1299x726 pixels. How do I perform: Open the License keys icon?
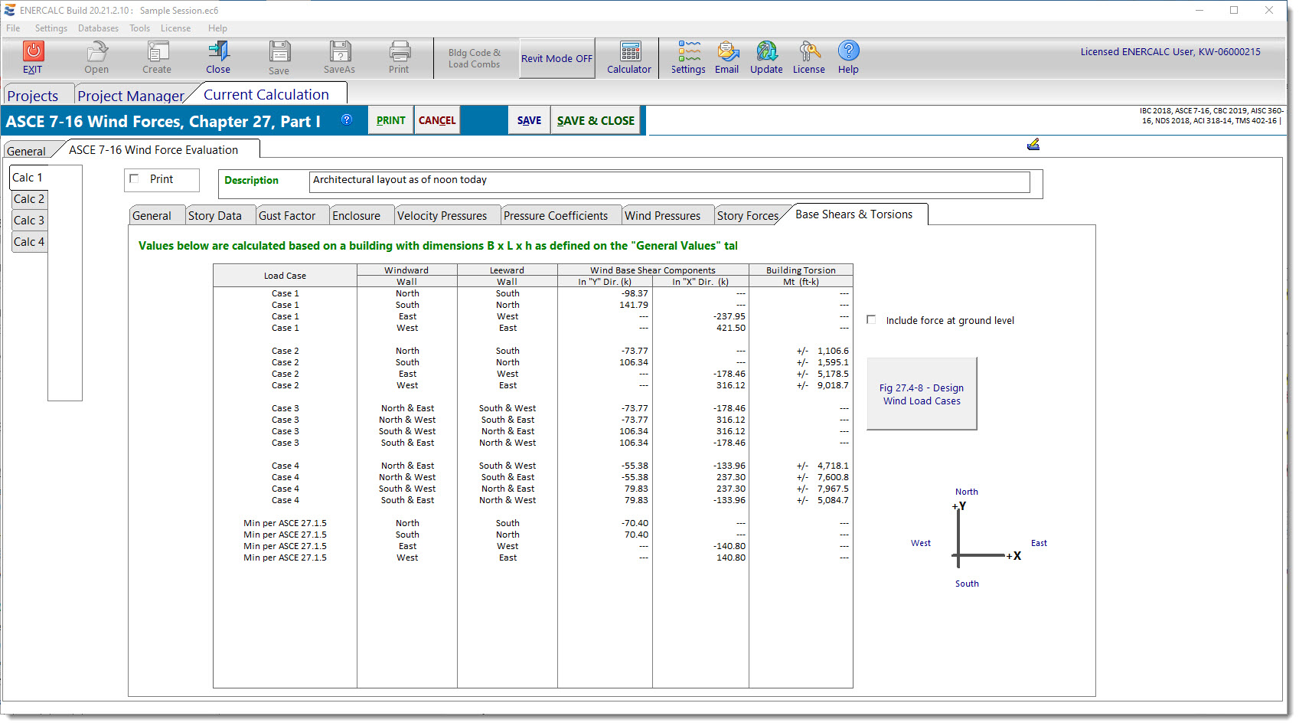[808, 51]
